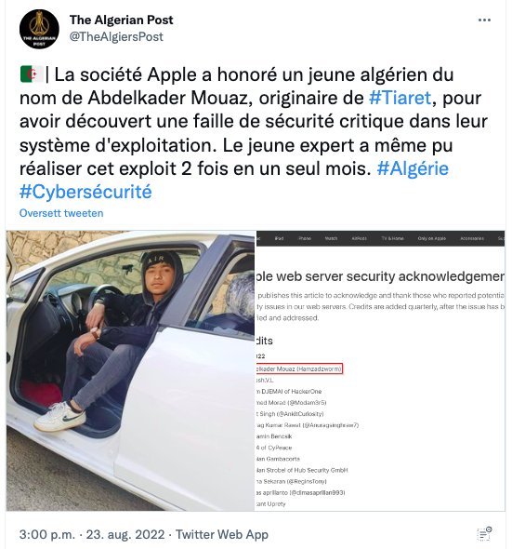Open The Algerian Post display name
The width and height of the screenshot is (512, 549).
coord(121,20)
